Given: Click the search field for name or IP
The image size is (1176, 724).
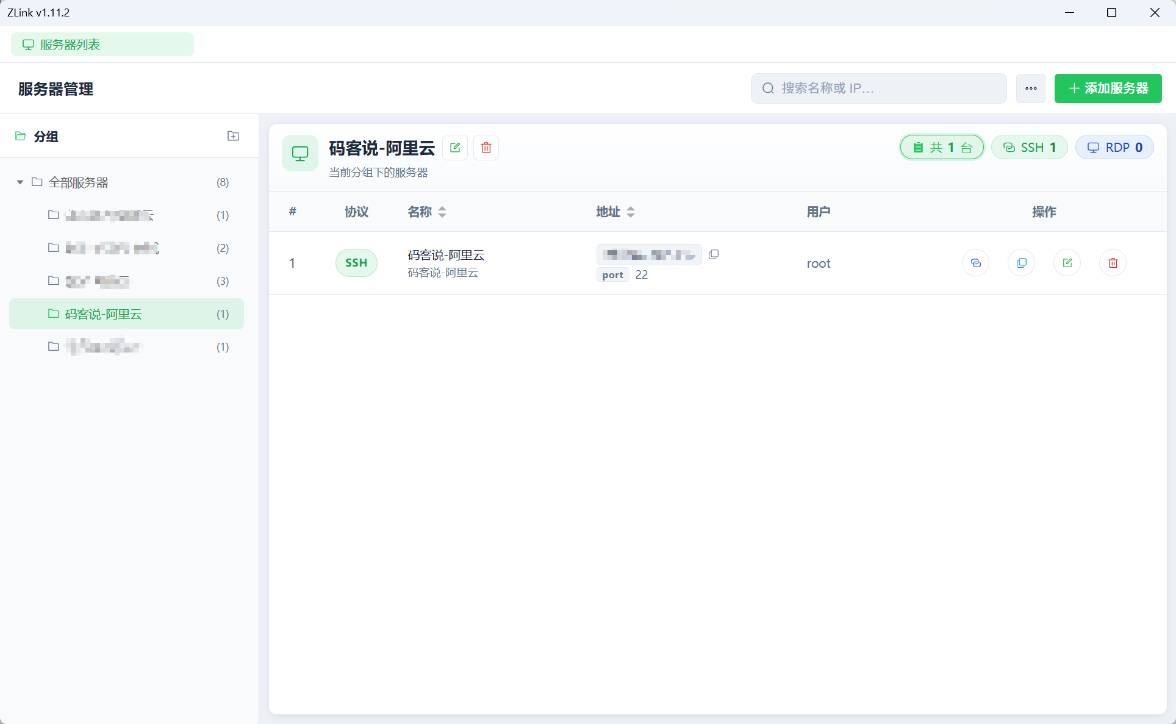Looking at the screenshot, I should tap(878, 88).
